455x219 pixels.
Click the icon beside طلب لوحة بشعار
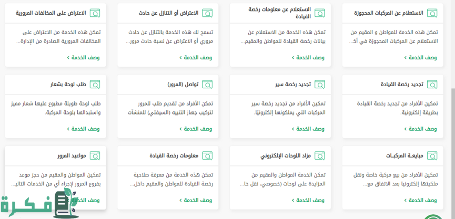95,85
